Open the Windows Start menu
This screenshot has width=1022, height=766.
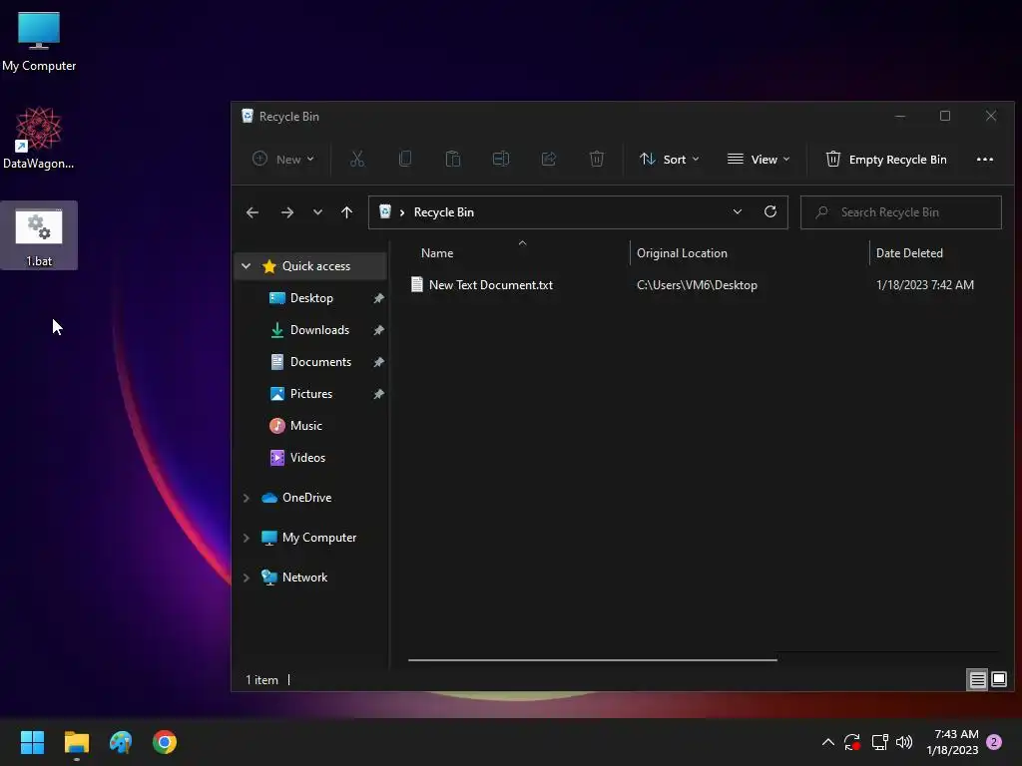click(x=32, y=742)
